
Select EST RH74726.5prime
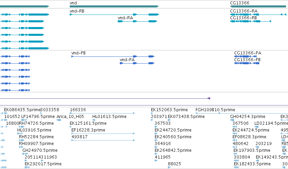click(x=36, y=123)
